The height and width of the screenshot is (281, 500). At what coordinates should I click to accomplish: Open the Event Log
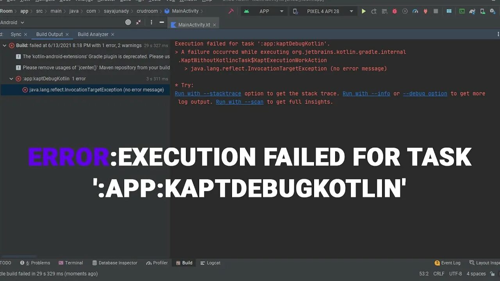tap(448, 263)
